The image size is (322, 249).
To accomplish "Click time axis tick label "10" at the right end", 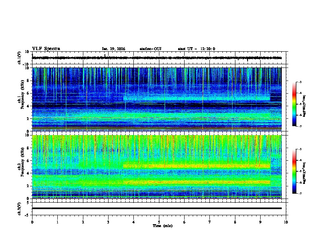I will [286, 222].
